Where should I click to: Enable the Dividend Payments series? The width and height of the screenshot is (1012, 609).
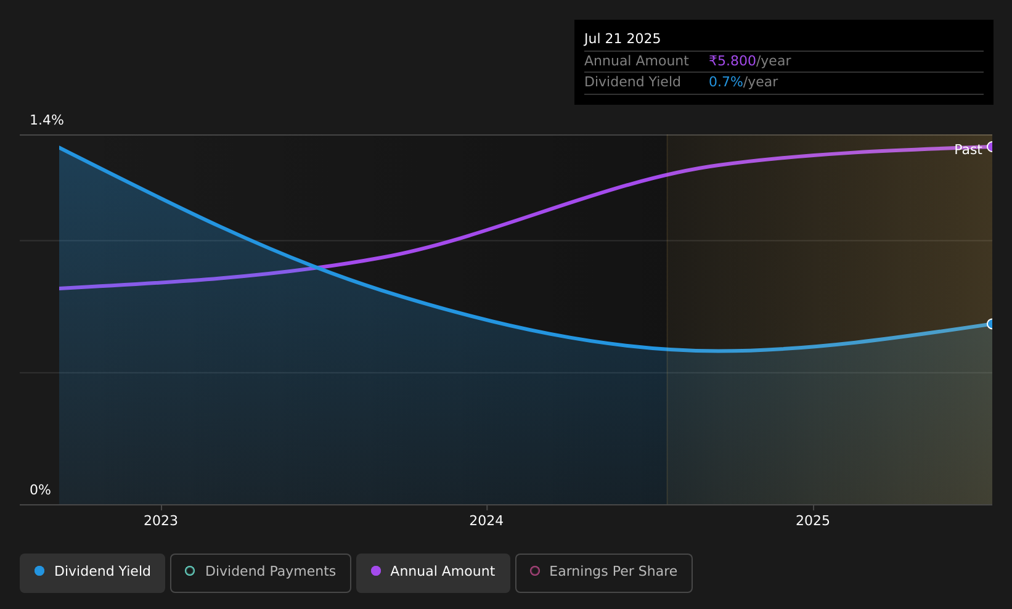point(261,573)
